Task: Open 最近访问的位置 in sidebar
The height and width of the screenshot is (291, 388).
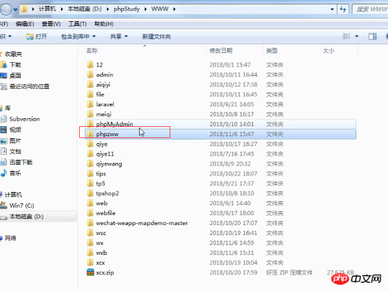Action: click(29, 86)
